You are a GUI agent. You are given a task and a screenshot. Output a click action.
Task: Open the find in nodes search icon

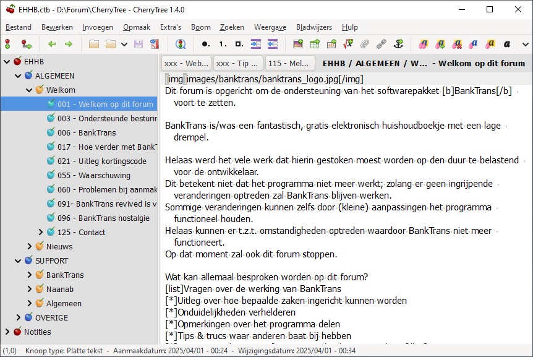(x=180, y=44)
